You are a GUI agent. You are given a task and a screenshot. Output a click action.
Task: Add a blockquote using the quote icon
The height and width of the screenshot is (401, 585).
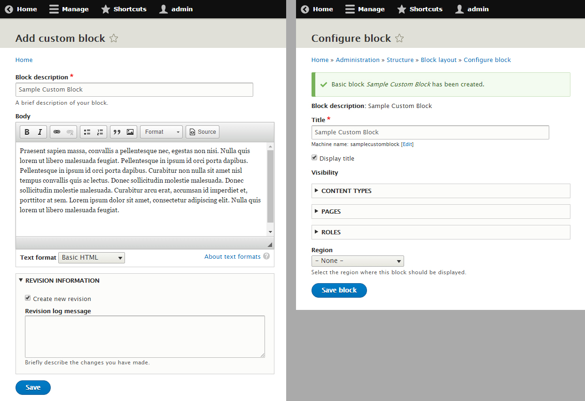pos(117,132)
